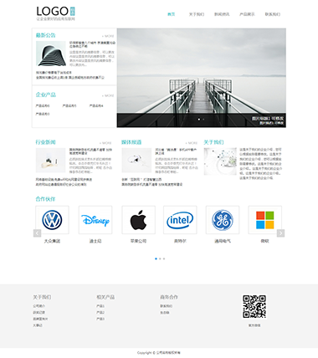Open 公司简介 link in footer

click(x=39, y=306)
